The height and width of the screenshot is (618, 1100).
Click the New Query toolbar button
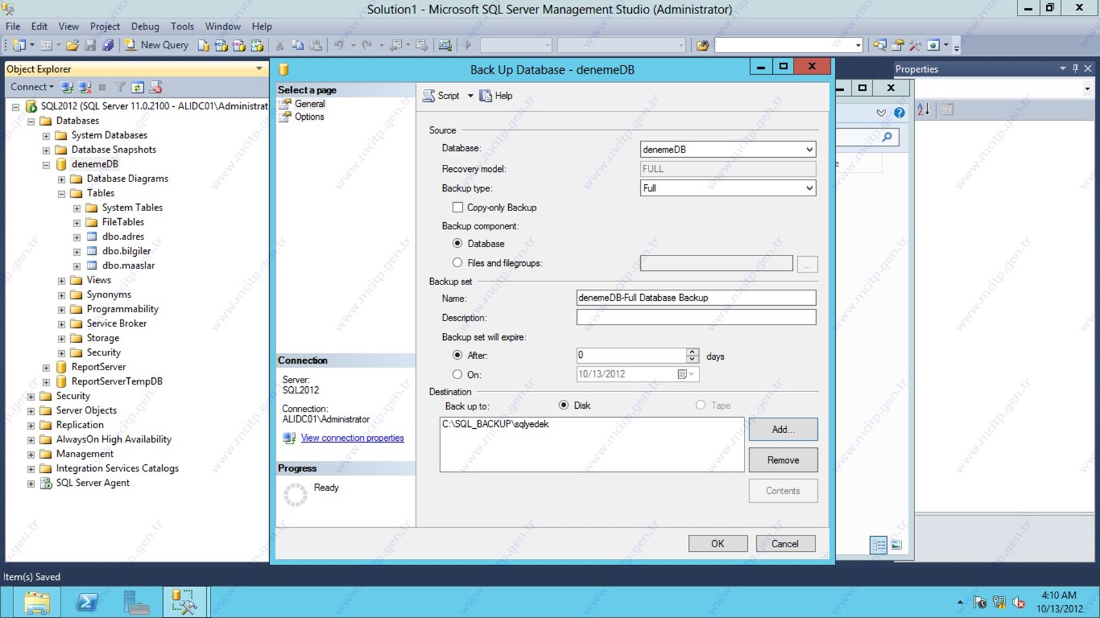[156, 45]
